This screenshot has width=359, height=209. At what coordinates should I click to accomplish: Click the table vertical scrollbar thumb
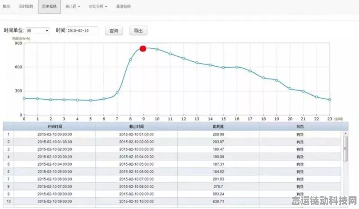click(345, 149)
